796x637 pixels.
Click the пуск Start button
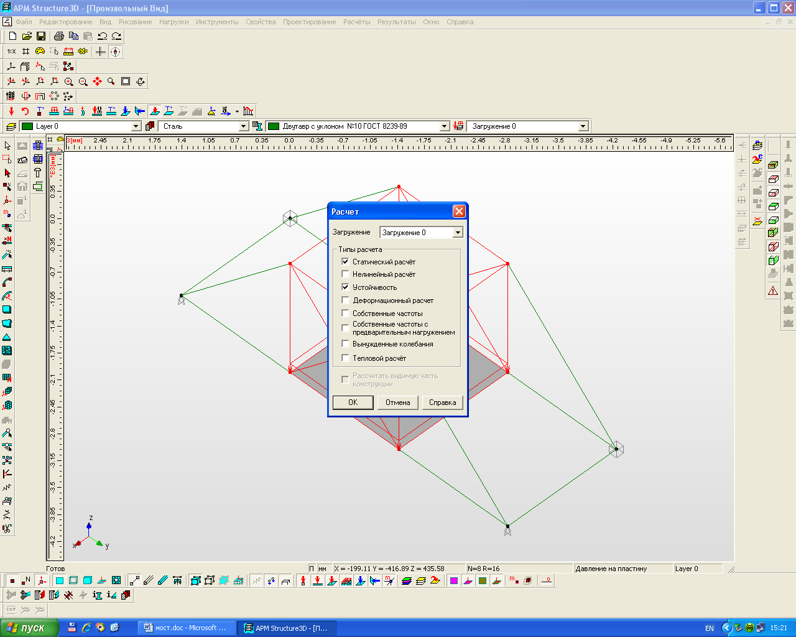29,628
